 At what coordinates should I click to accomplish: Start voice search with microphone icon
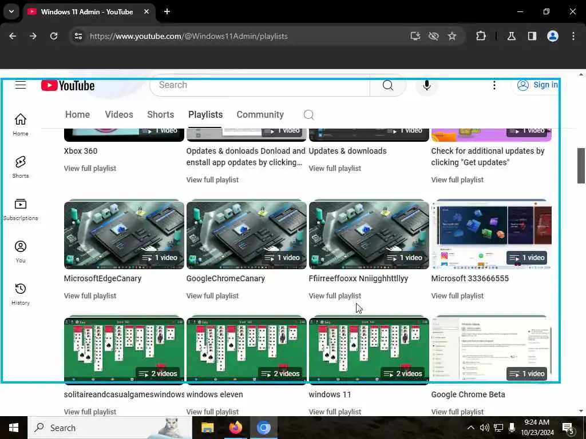426,86
